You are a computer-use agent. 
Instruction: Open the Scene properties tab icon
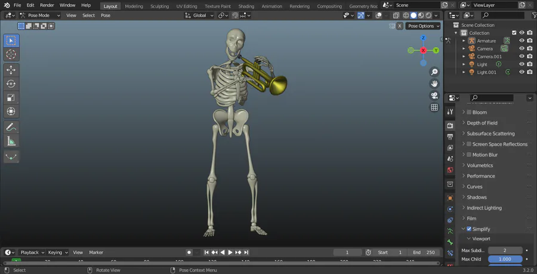(450, 159)
